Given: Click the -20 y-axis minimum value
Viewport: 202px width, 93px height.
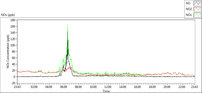Looking at the screenshot, I should (x=13, y=83).
